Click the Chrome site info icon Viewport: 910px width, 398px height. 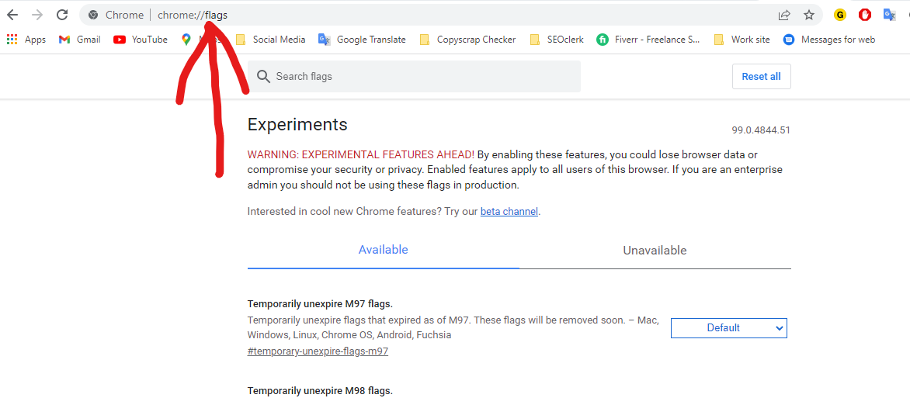(x=93, y=15)
